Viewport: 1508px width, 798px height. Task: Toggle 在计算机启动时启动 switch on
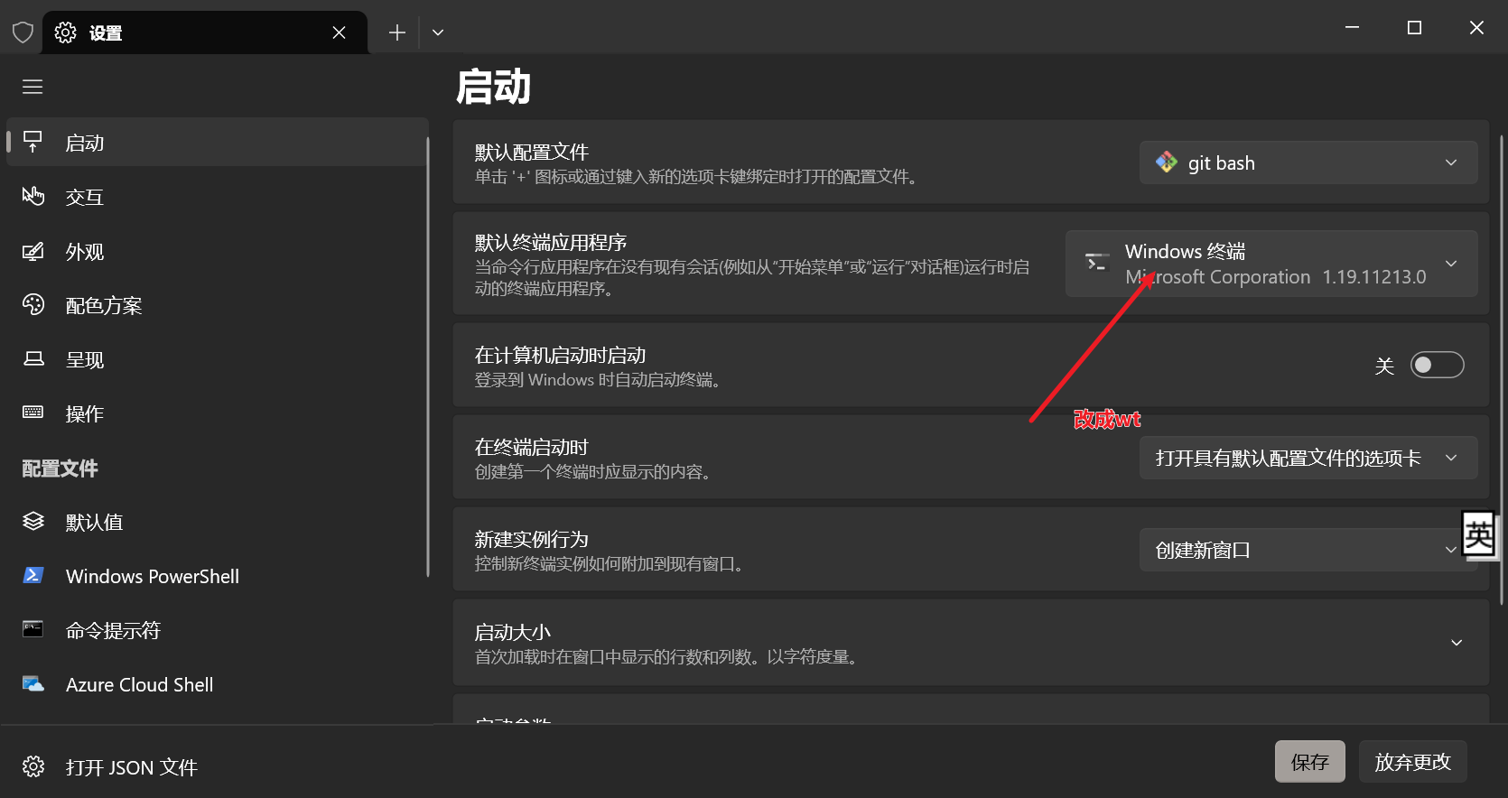[1437, 365]
